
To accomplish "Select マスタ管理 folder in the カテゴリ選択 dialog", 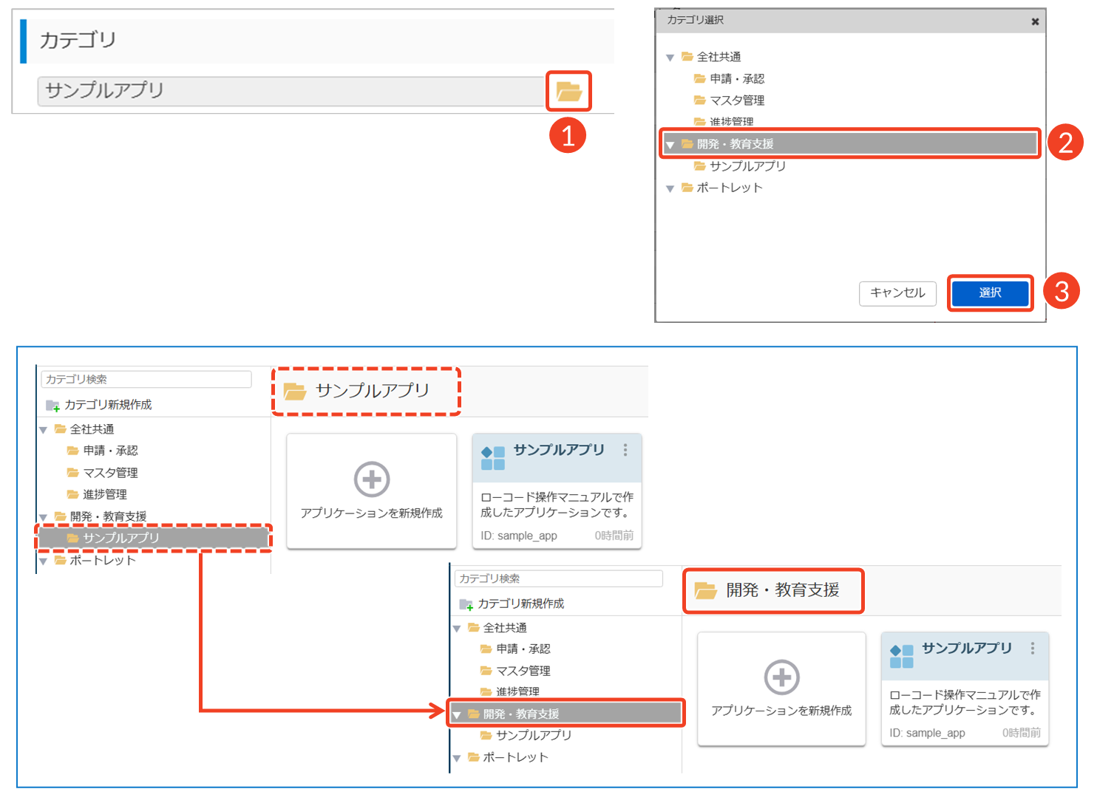I will (736, 100).
